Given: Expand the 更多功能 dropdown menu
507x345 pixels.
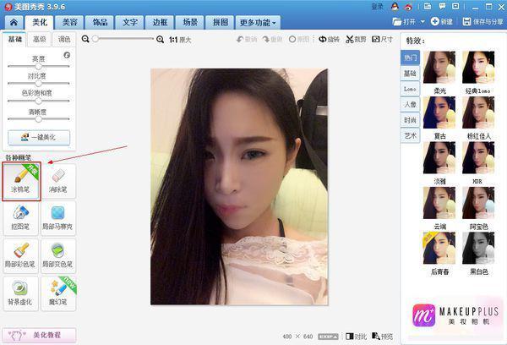Looking at the screenshot, I should pyautogui.click(x=258, y=21).
